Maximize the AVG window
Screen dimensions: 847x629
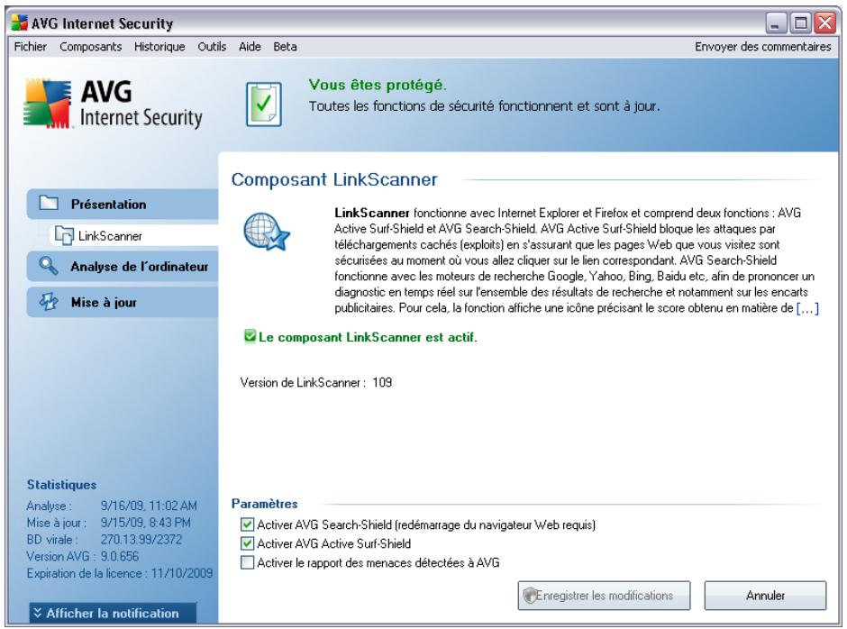click(x=800, y=23)
